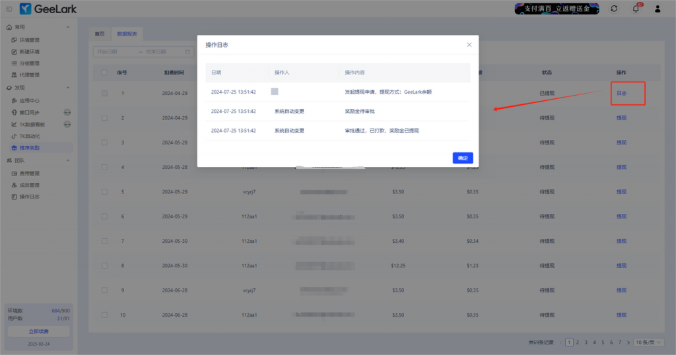Tick the checkbox for row 5
676x355 pixels.
tap(104, 191)
